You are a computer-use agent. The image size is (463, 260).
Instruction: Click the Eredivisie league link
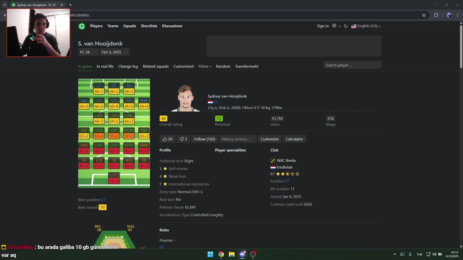pyautogui.click(x=284, y=168)
